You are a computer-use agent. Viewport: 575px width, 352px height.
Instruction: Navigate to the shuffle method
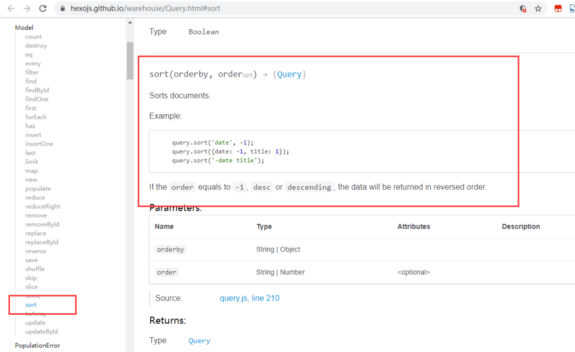[x=35, y=269]
